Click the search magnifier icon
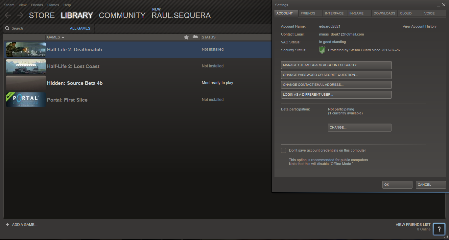The height and width of the screenshot is (240, 449). click(7, 28)
